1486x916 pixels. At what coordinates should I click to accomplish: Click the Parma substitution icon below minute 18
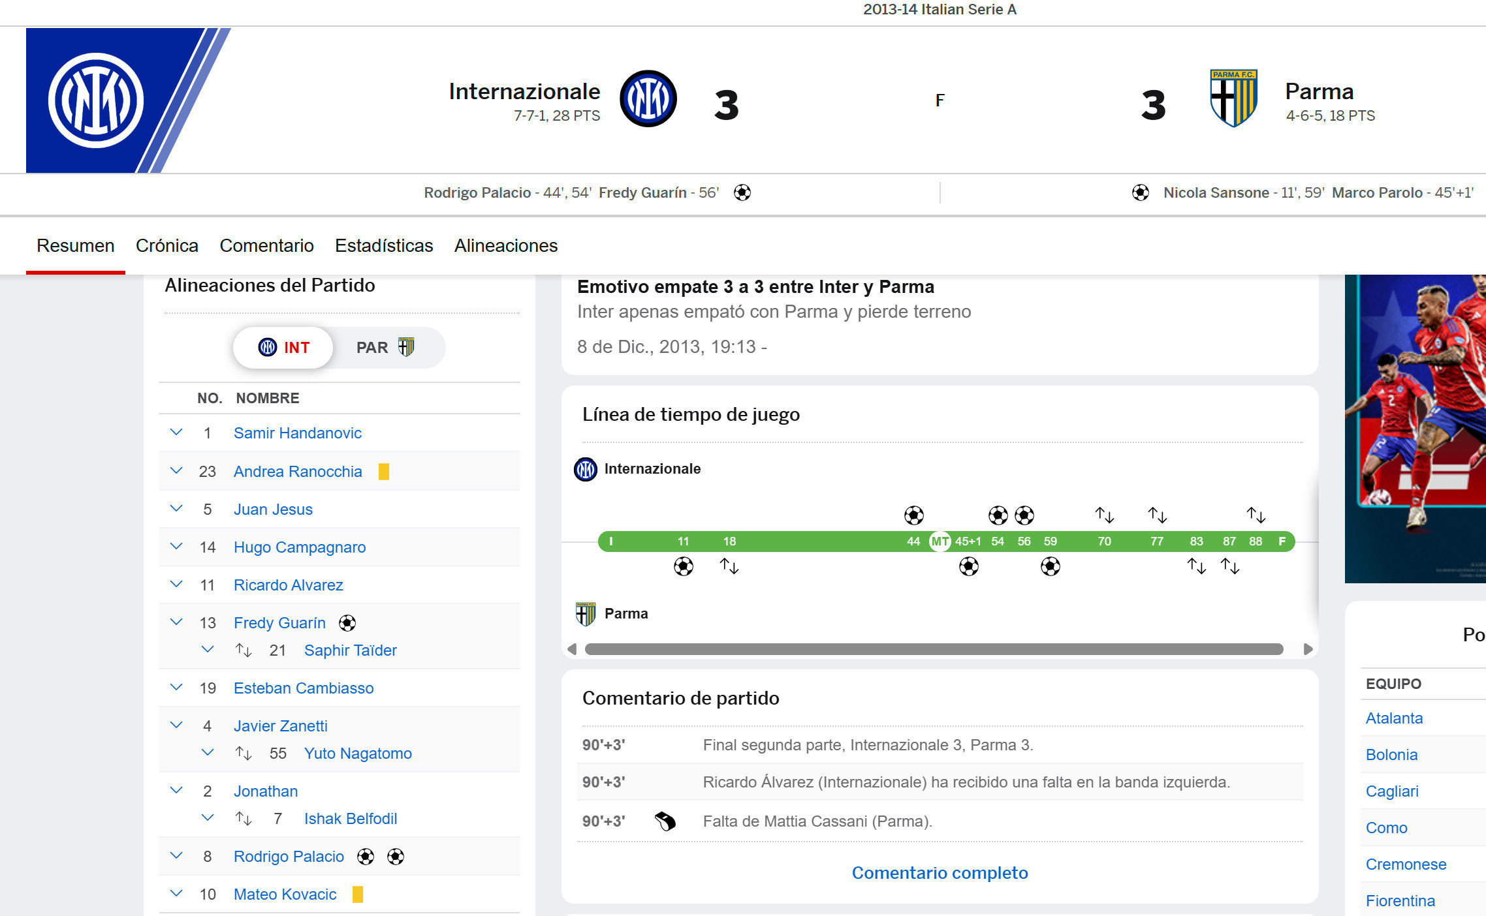point(729,566)
